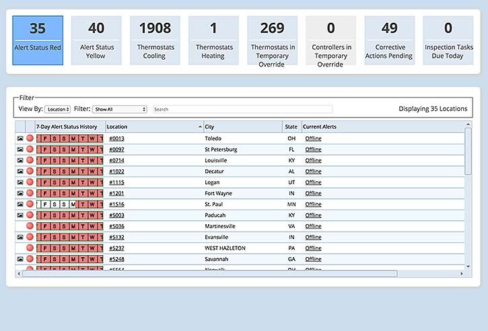Click the Offline alert for Toledo
The image size is (488, 331).
pyautogui.click(x=313, y=138)
